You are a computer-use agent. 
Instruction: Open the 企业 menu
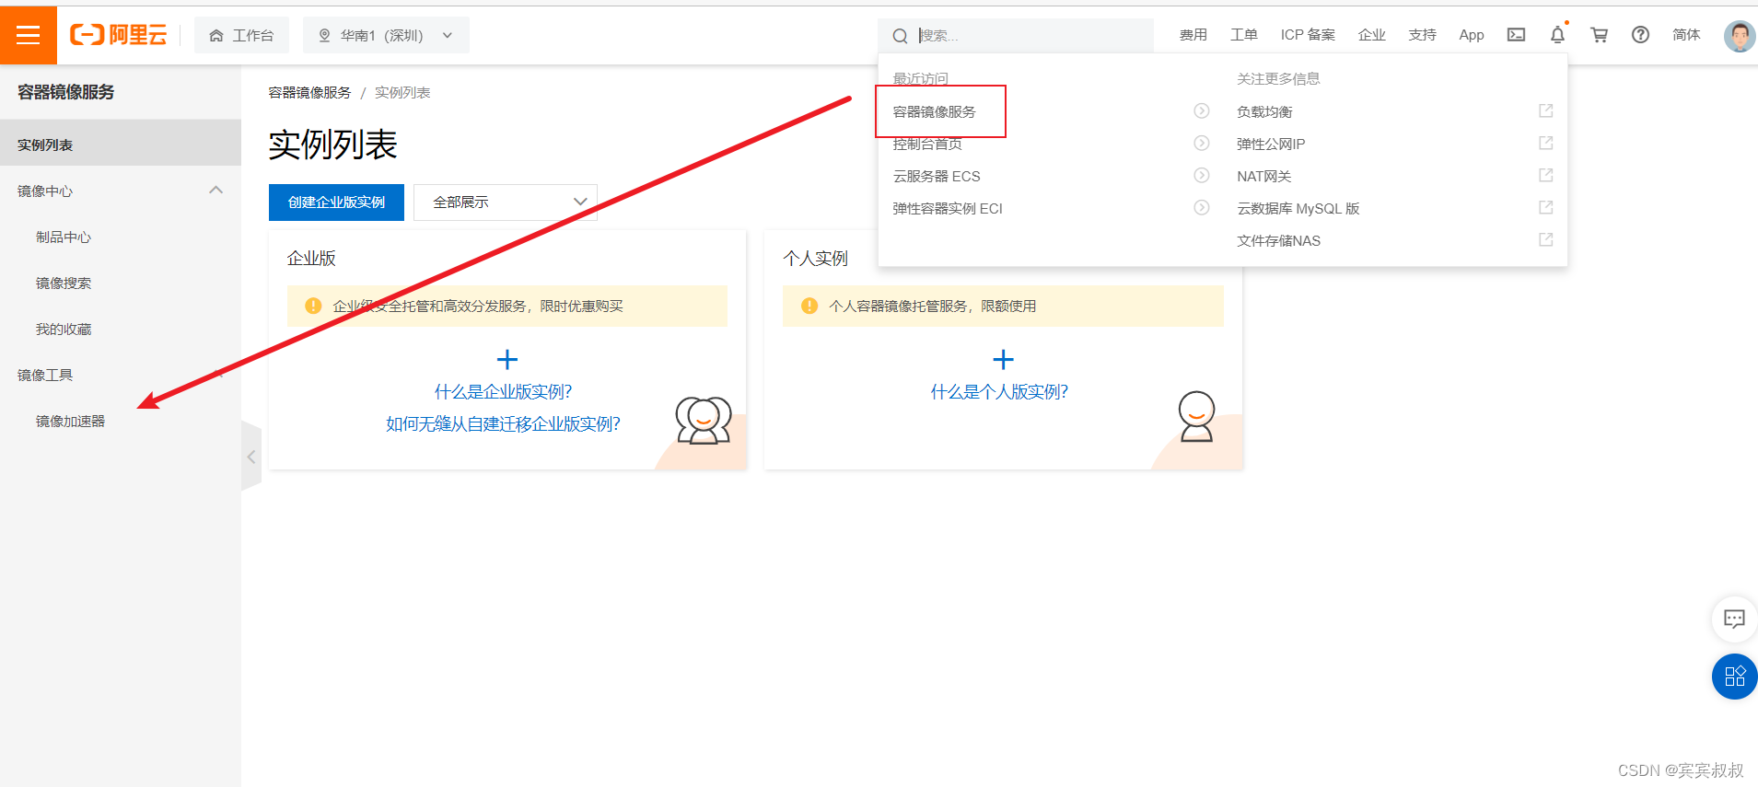point(1371,35)
